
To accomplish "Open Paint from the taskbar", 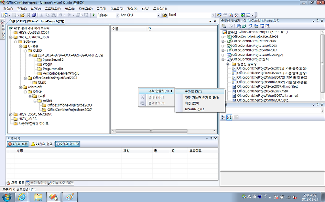I will [70, 197].
